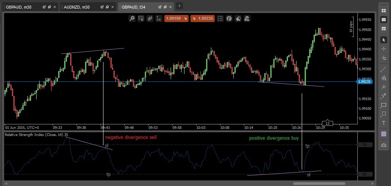Change chart type with candlestick icon
Image resolution: width=391 pixels, height=186 pixels.
coord(150,18)
